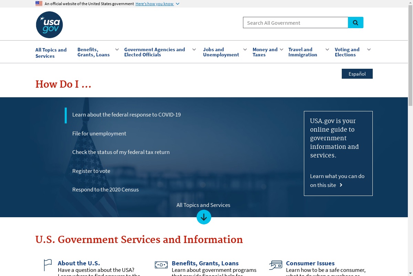The width and height of the screenshot is (413, 276).
Task: Click All Topics and Services hero link
Action: click(x=203, y=205)
